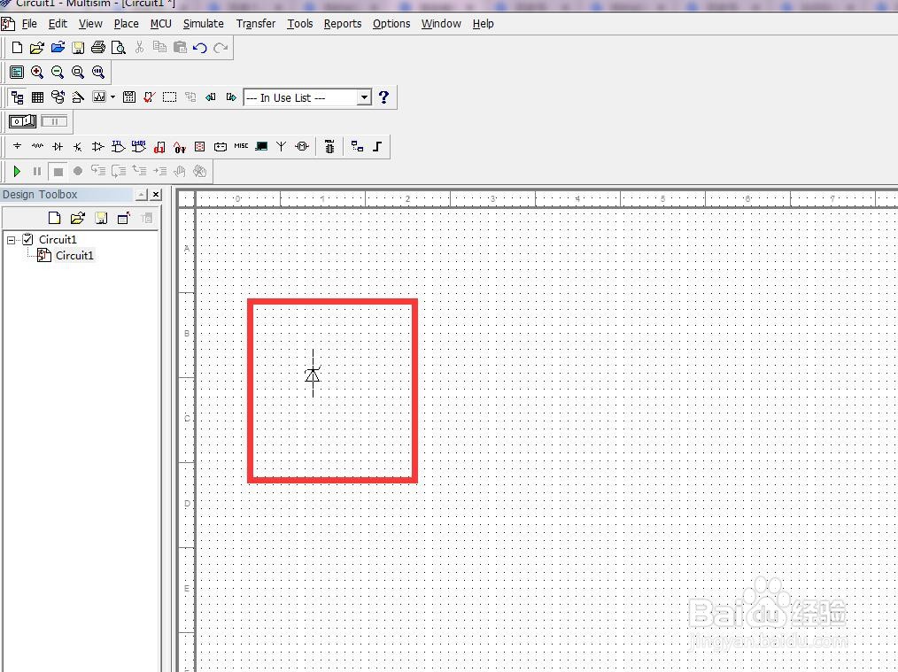Toggle the spreadsheet view icon
This screenshot has height=672, width=898.
pyautogui.click(x=38, y=97)
